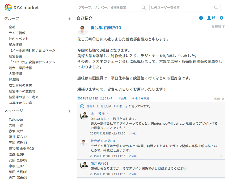Click the メッセージ section heading

(x=14, y=111)
